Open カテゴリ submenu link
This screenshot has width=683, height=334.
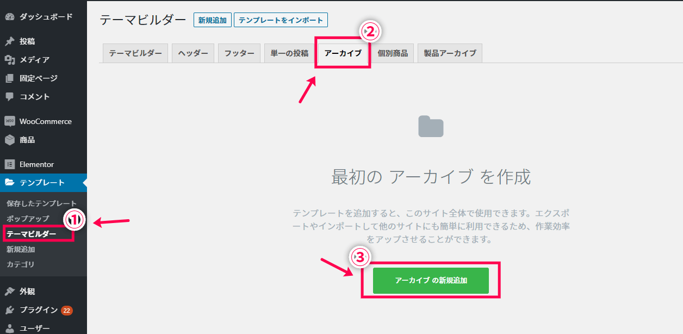tap(21, 264)
